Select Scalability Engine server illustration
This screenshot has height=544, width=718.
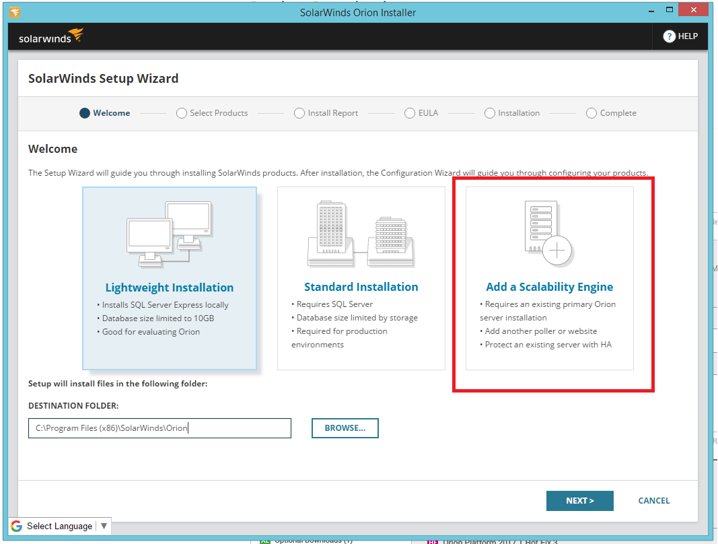[x=549, y=234]
